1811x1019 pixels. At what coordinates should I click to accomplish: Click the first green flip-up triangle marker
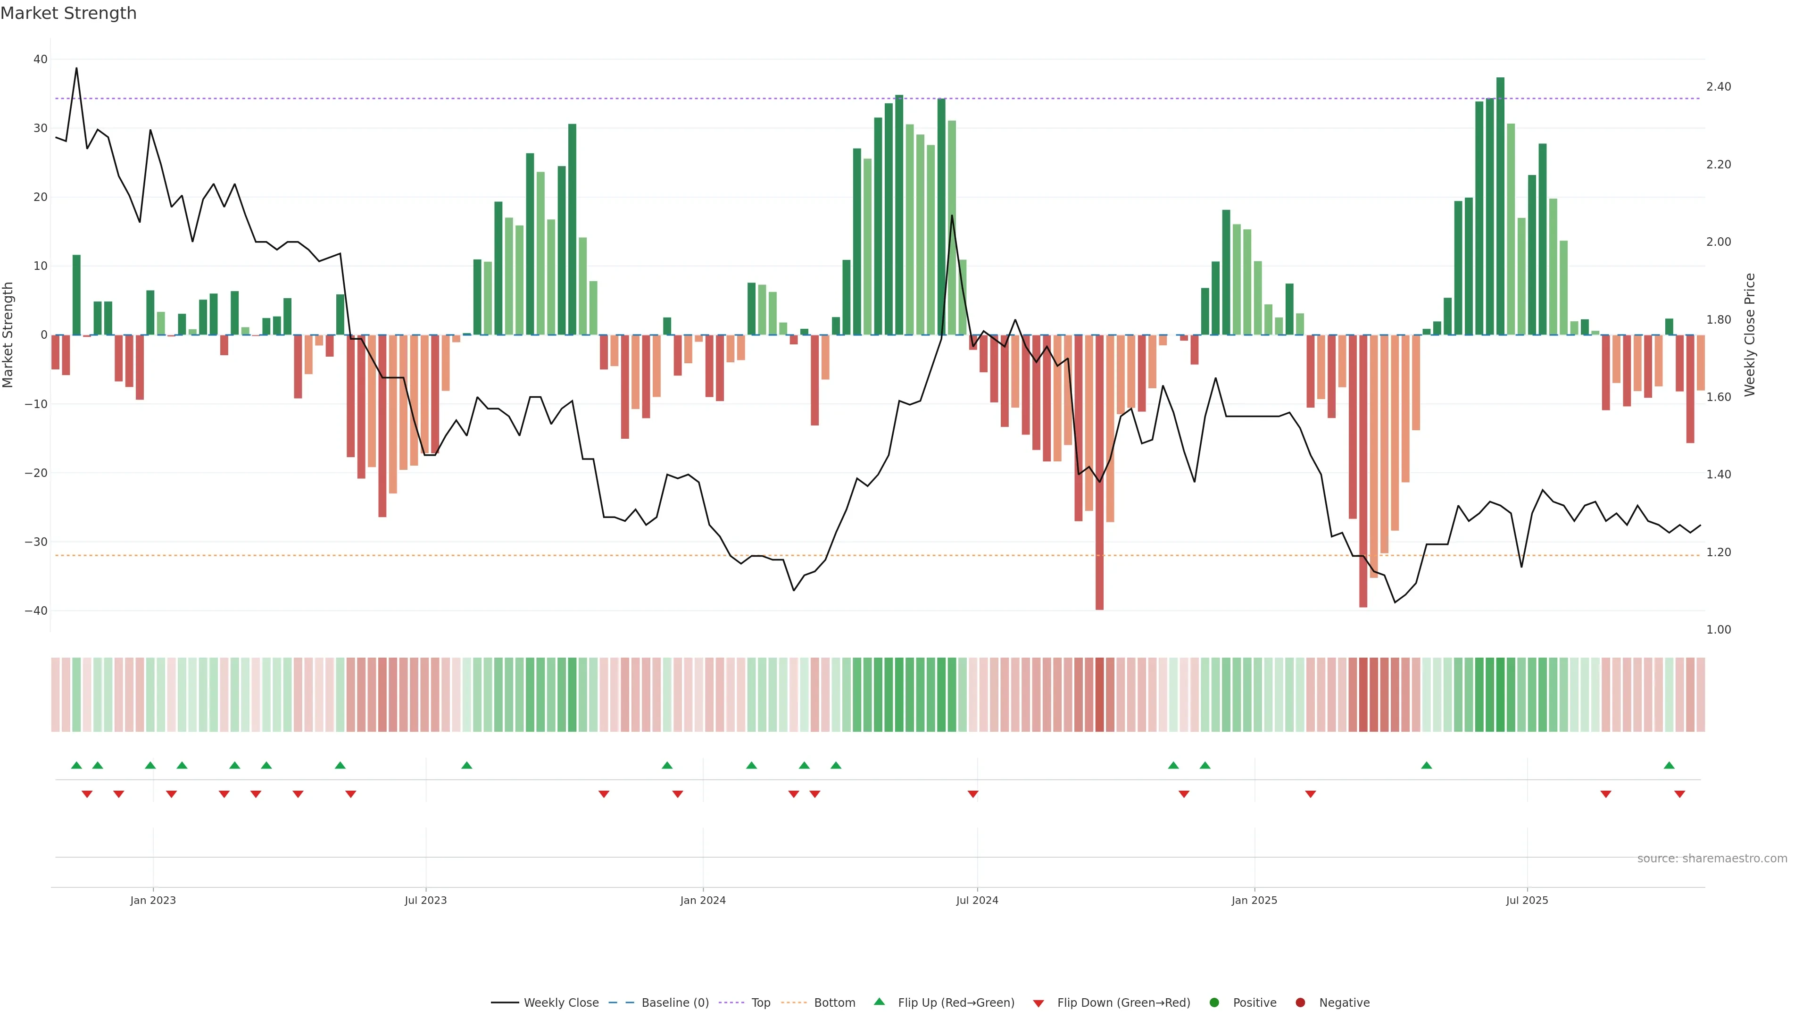pyautogui.click(x=76, y=765)
